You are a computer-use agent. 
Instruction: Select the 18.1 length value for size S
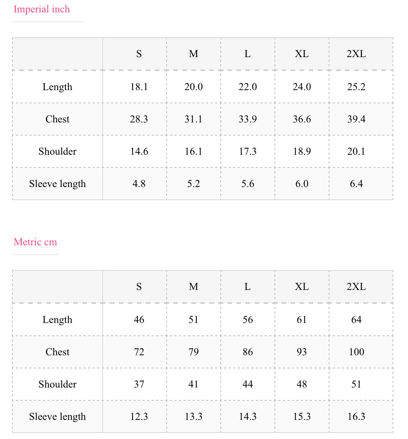pos(139,87)
